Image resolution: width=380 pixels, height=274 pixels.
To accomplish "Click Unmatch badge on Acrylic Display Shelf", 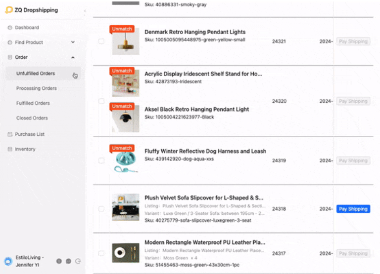I will tap(122, 71).
